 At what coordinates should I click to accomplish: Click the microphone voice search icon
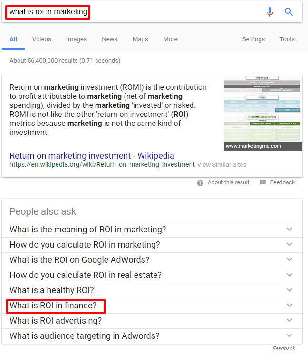(270, 12)
